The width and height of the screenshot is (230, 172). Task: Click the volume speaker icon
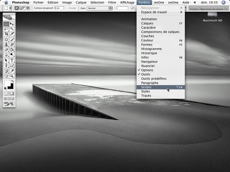195,3
